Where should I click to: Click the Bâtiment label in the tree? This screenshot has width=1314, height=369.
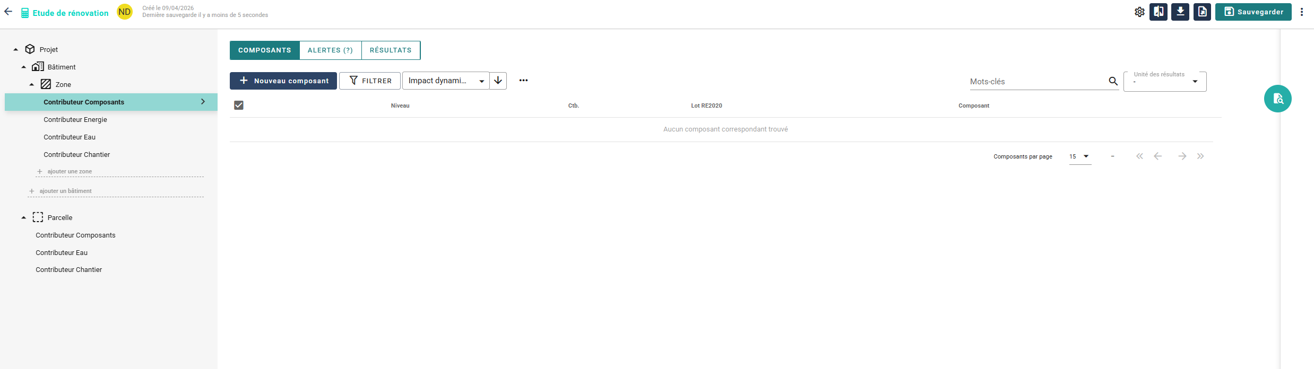(x=62, y=67)
